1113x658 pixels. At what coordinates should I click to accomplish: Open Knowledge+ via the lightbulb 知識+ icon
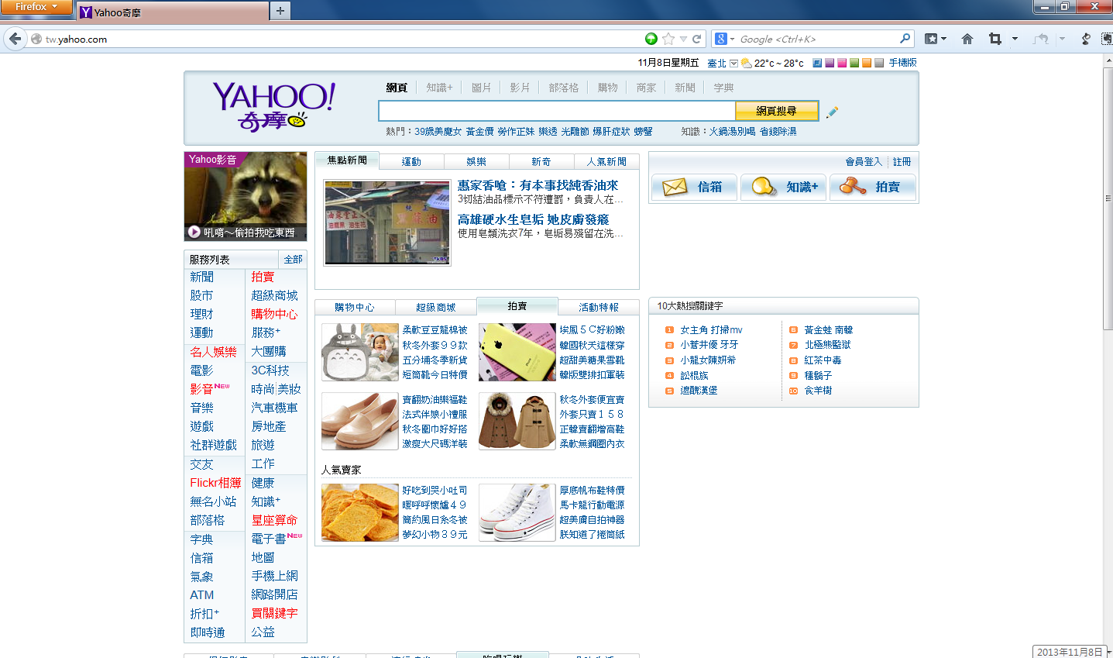(764, 187)
